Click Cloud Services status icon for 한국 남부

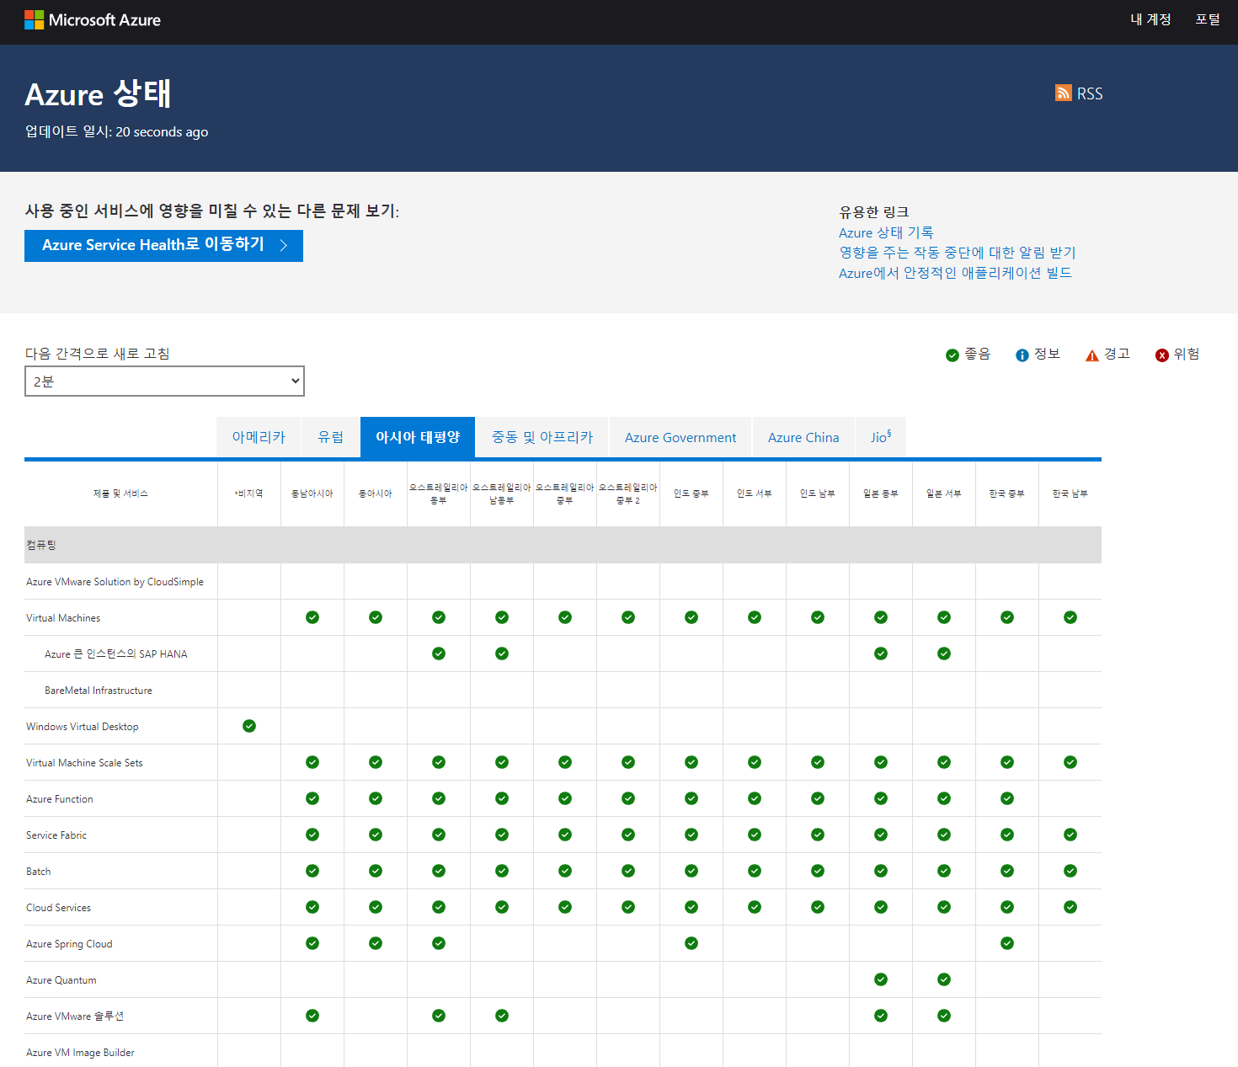coord(1070,907)
